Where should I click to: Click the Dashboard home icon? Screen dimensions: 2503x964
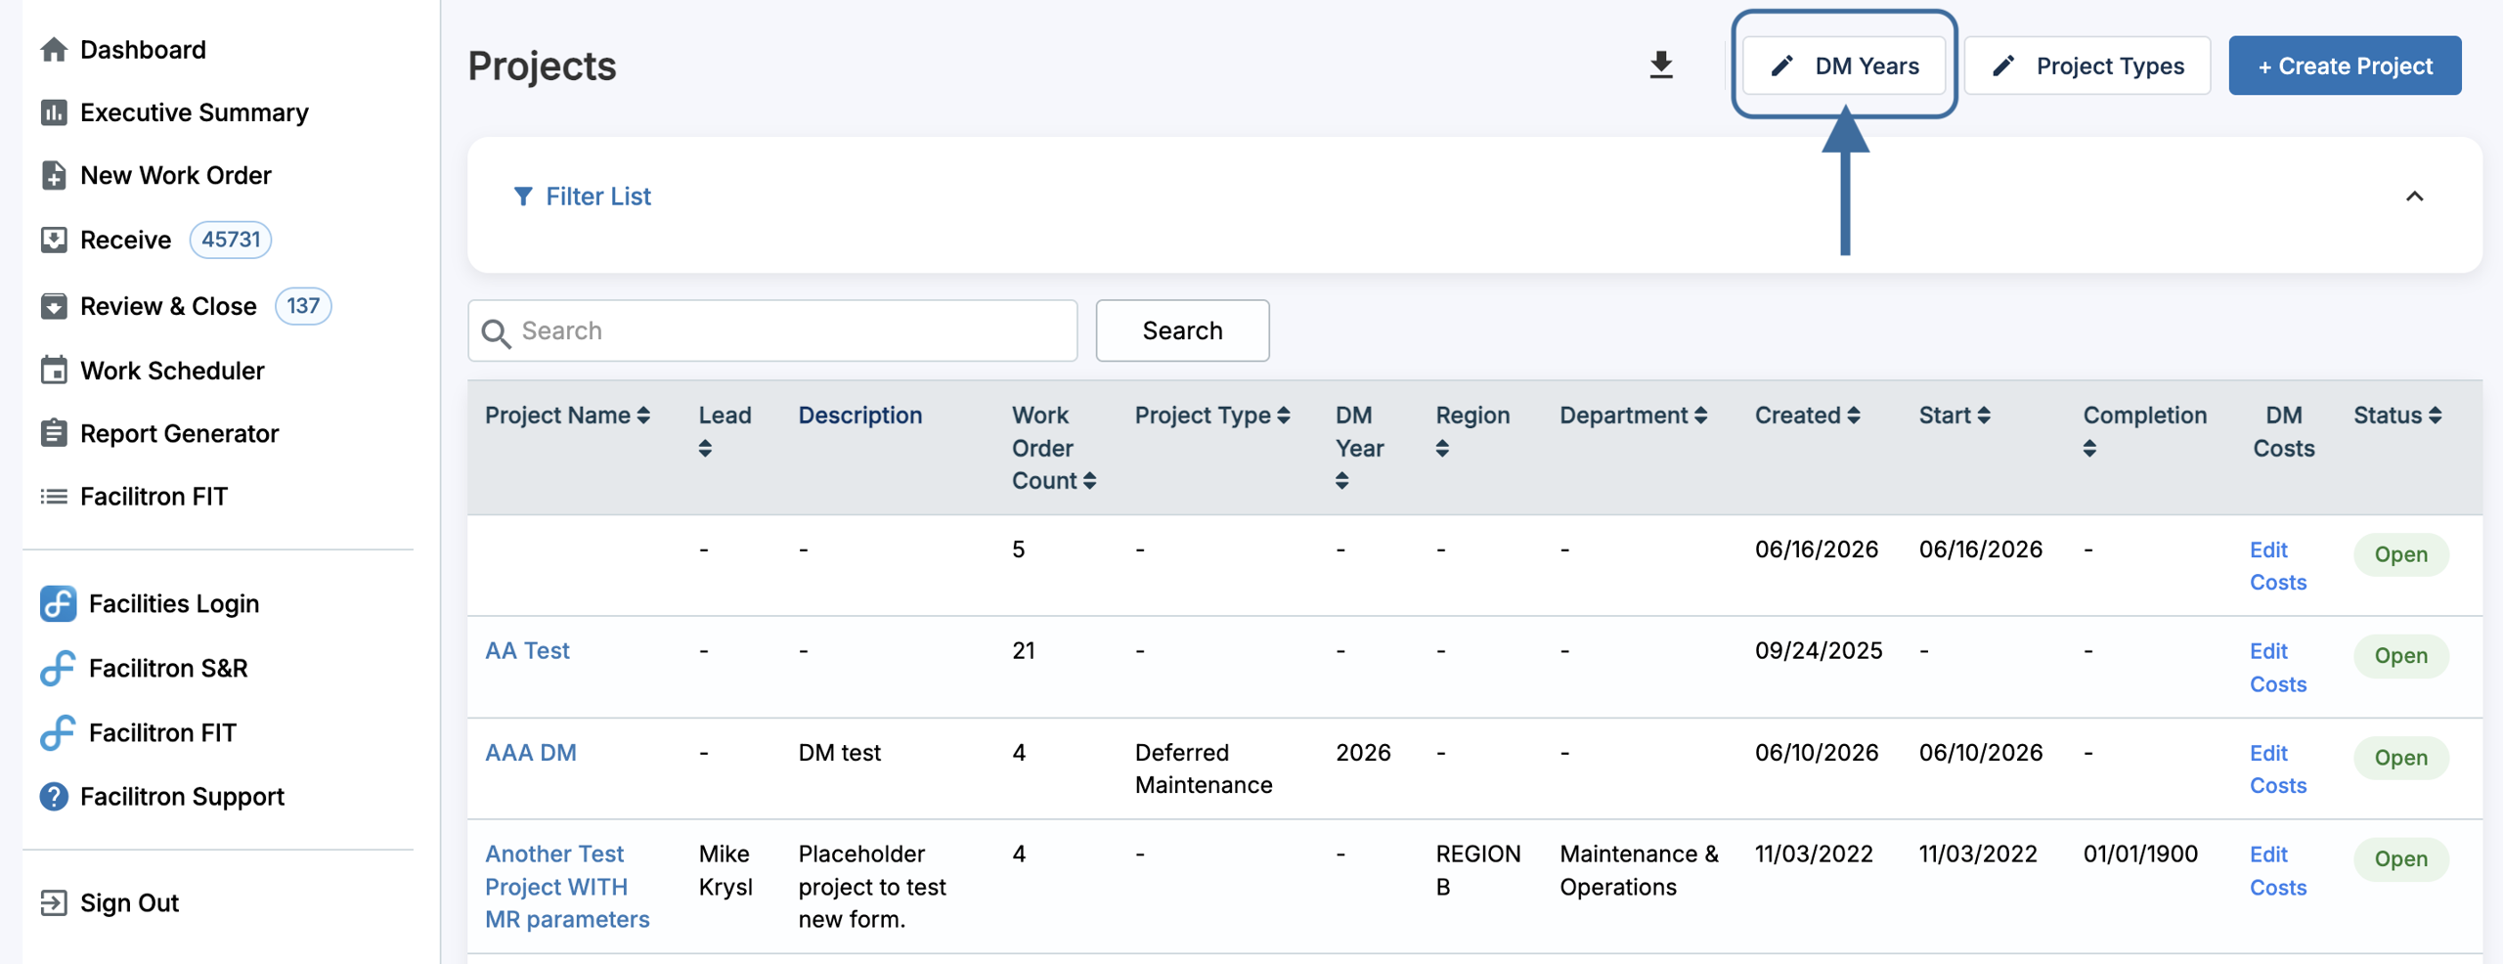point(54,49)
